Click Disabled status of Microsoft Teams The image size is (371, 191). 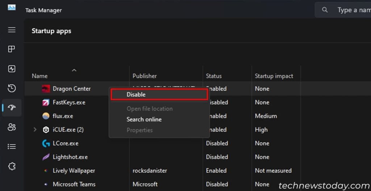click(217, 184)
